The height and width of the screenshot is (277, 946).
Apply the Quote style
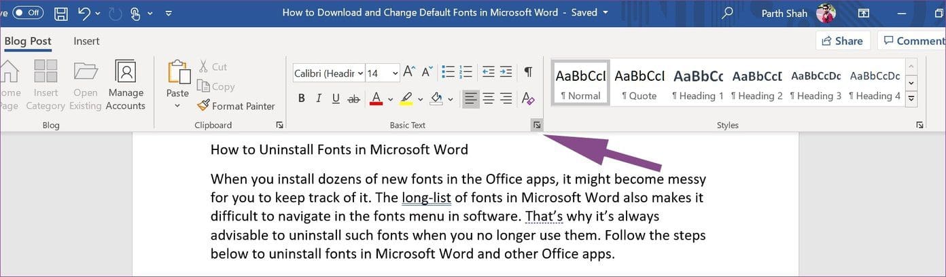pos(639,84)
